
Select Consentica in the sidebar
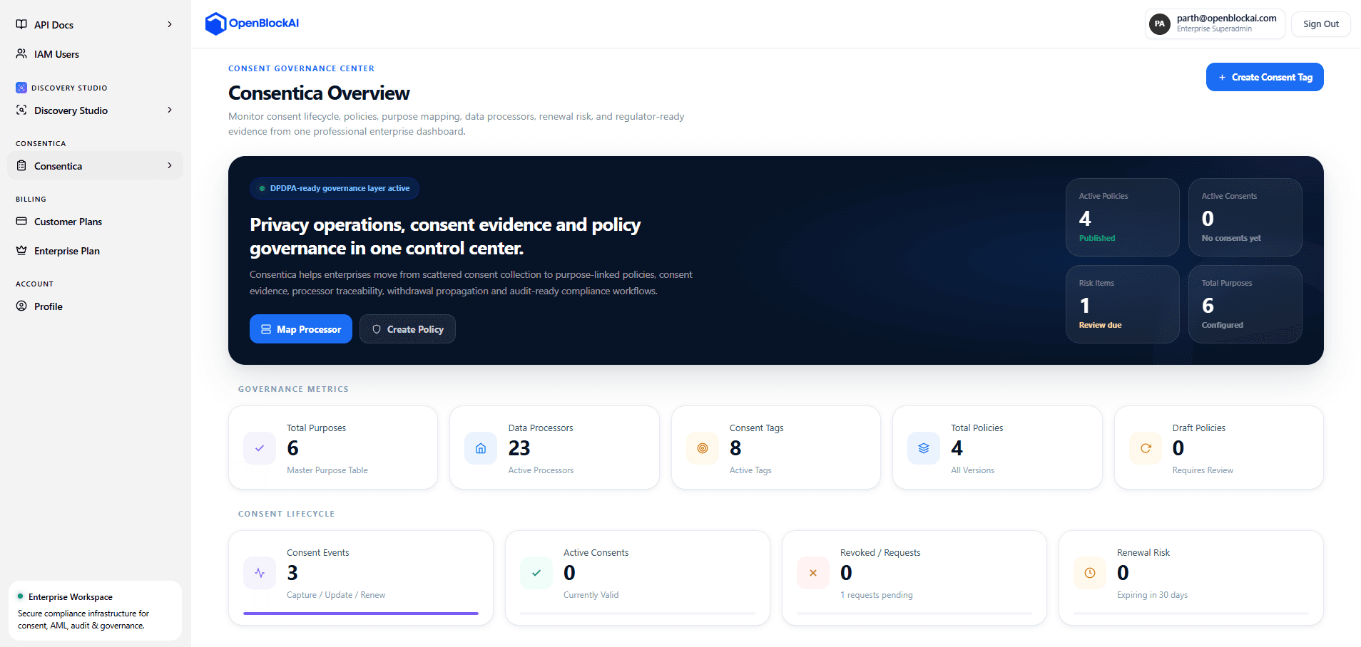(x=95, y=165)
